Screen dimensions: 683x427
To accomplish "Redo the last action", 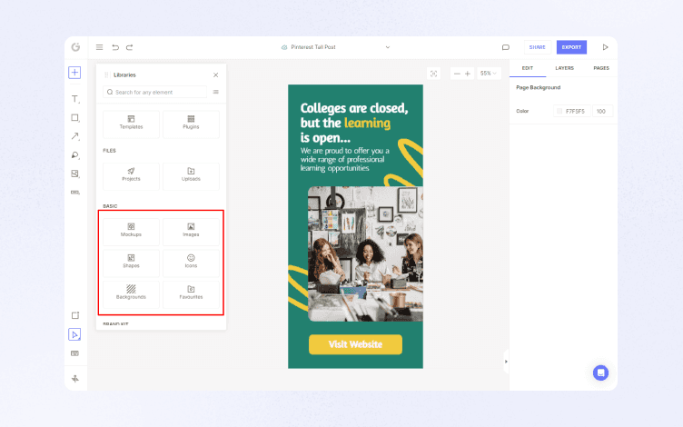I will [129, 47].
